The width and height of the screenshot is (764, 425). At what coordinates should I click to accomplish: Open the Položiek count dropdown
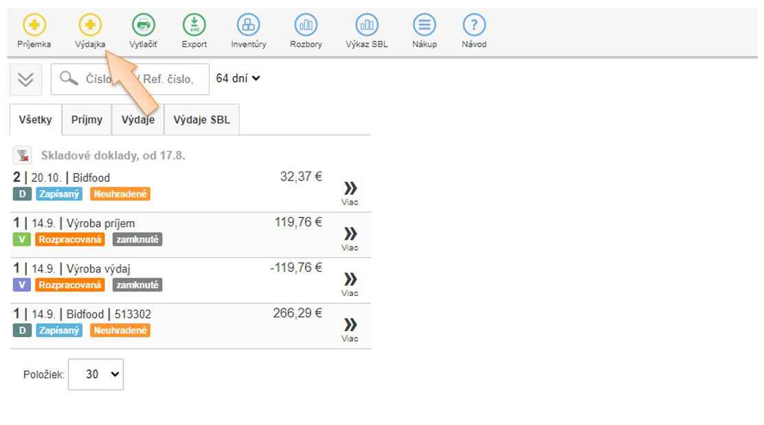[95, 374]
